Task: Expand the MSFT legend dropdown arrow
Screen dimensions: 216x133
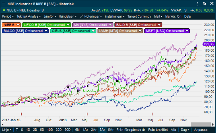Action: click(187, 31)
